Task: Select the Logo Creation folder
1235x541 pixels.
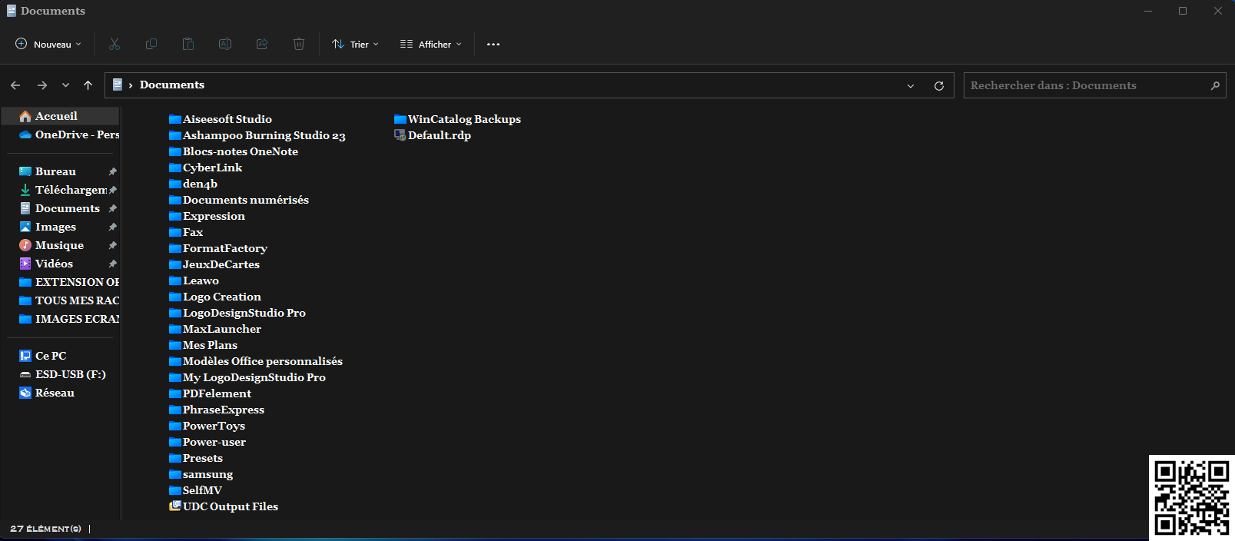Action: coord(215,297)
